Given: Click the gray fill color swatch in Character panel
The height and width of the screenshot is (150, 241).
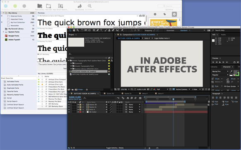Looking at the screenshot, I should (235, 72).
